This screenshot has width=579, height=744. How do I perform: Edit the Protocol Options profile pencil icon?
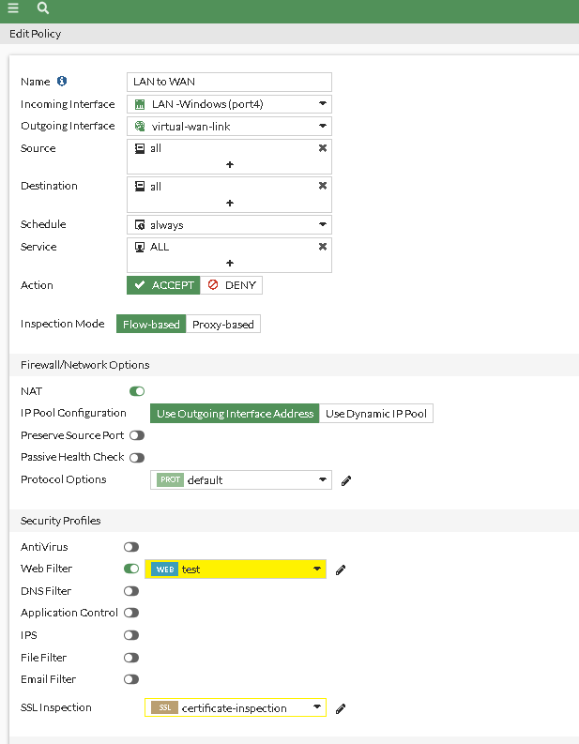[346, 480]
